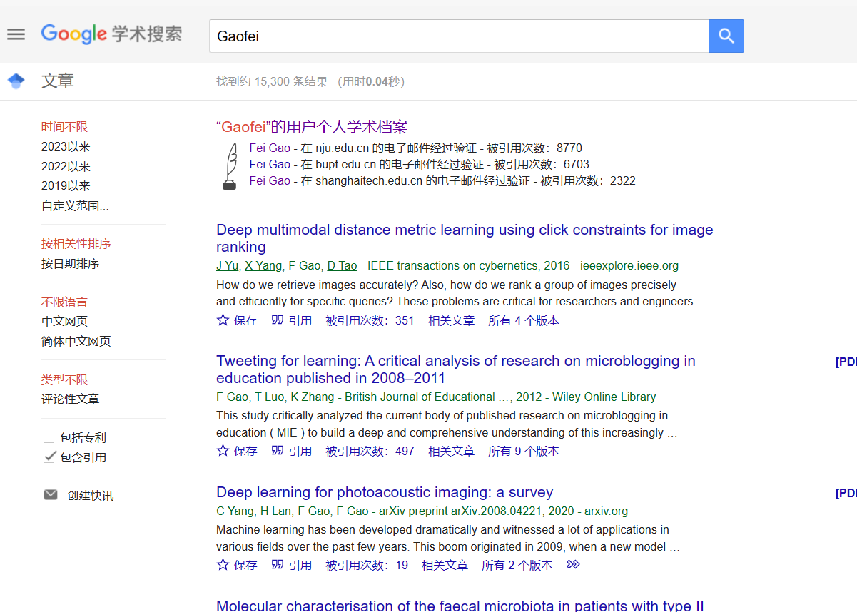This screenshot has width=857, height=612.
Task: Filter results to 2023以来
Action: pos(66,147)
